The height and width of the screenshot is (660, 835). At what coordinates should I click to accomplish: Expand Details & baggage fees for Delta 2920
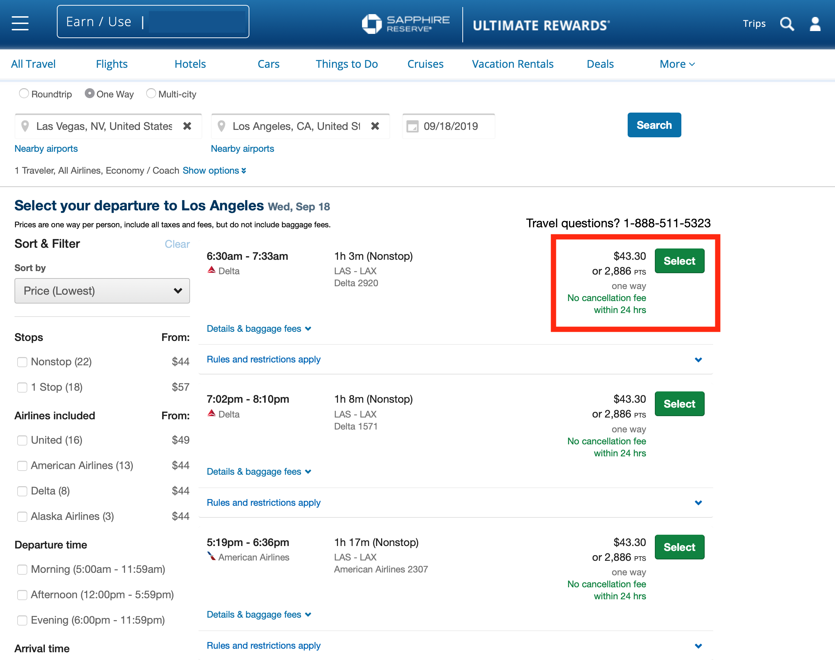tap(259, 329)
